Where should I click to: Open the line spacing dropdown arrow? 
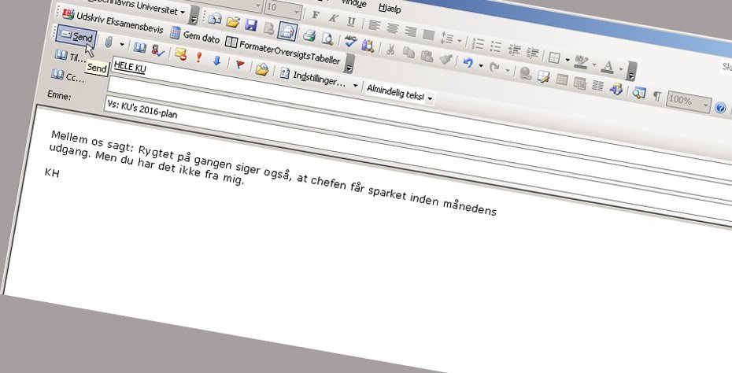click(459, 41)
